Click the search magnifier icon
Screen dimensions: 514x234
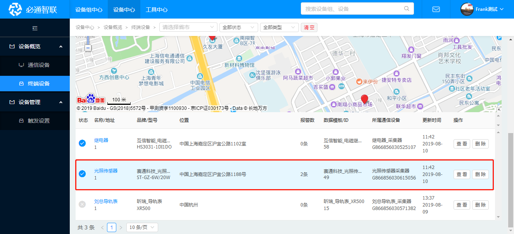(x=407, y=9)
